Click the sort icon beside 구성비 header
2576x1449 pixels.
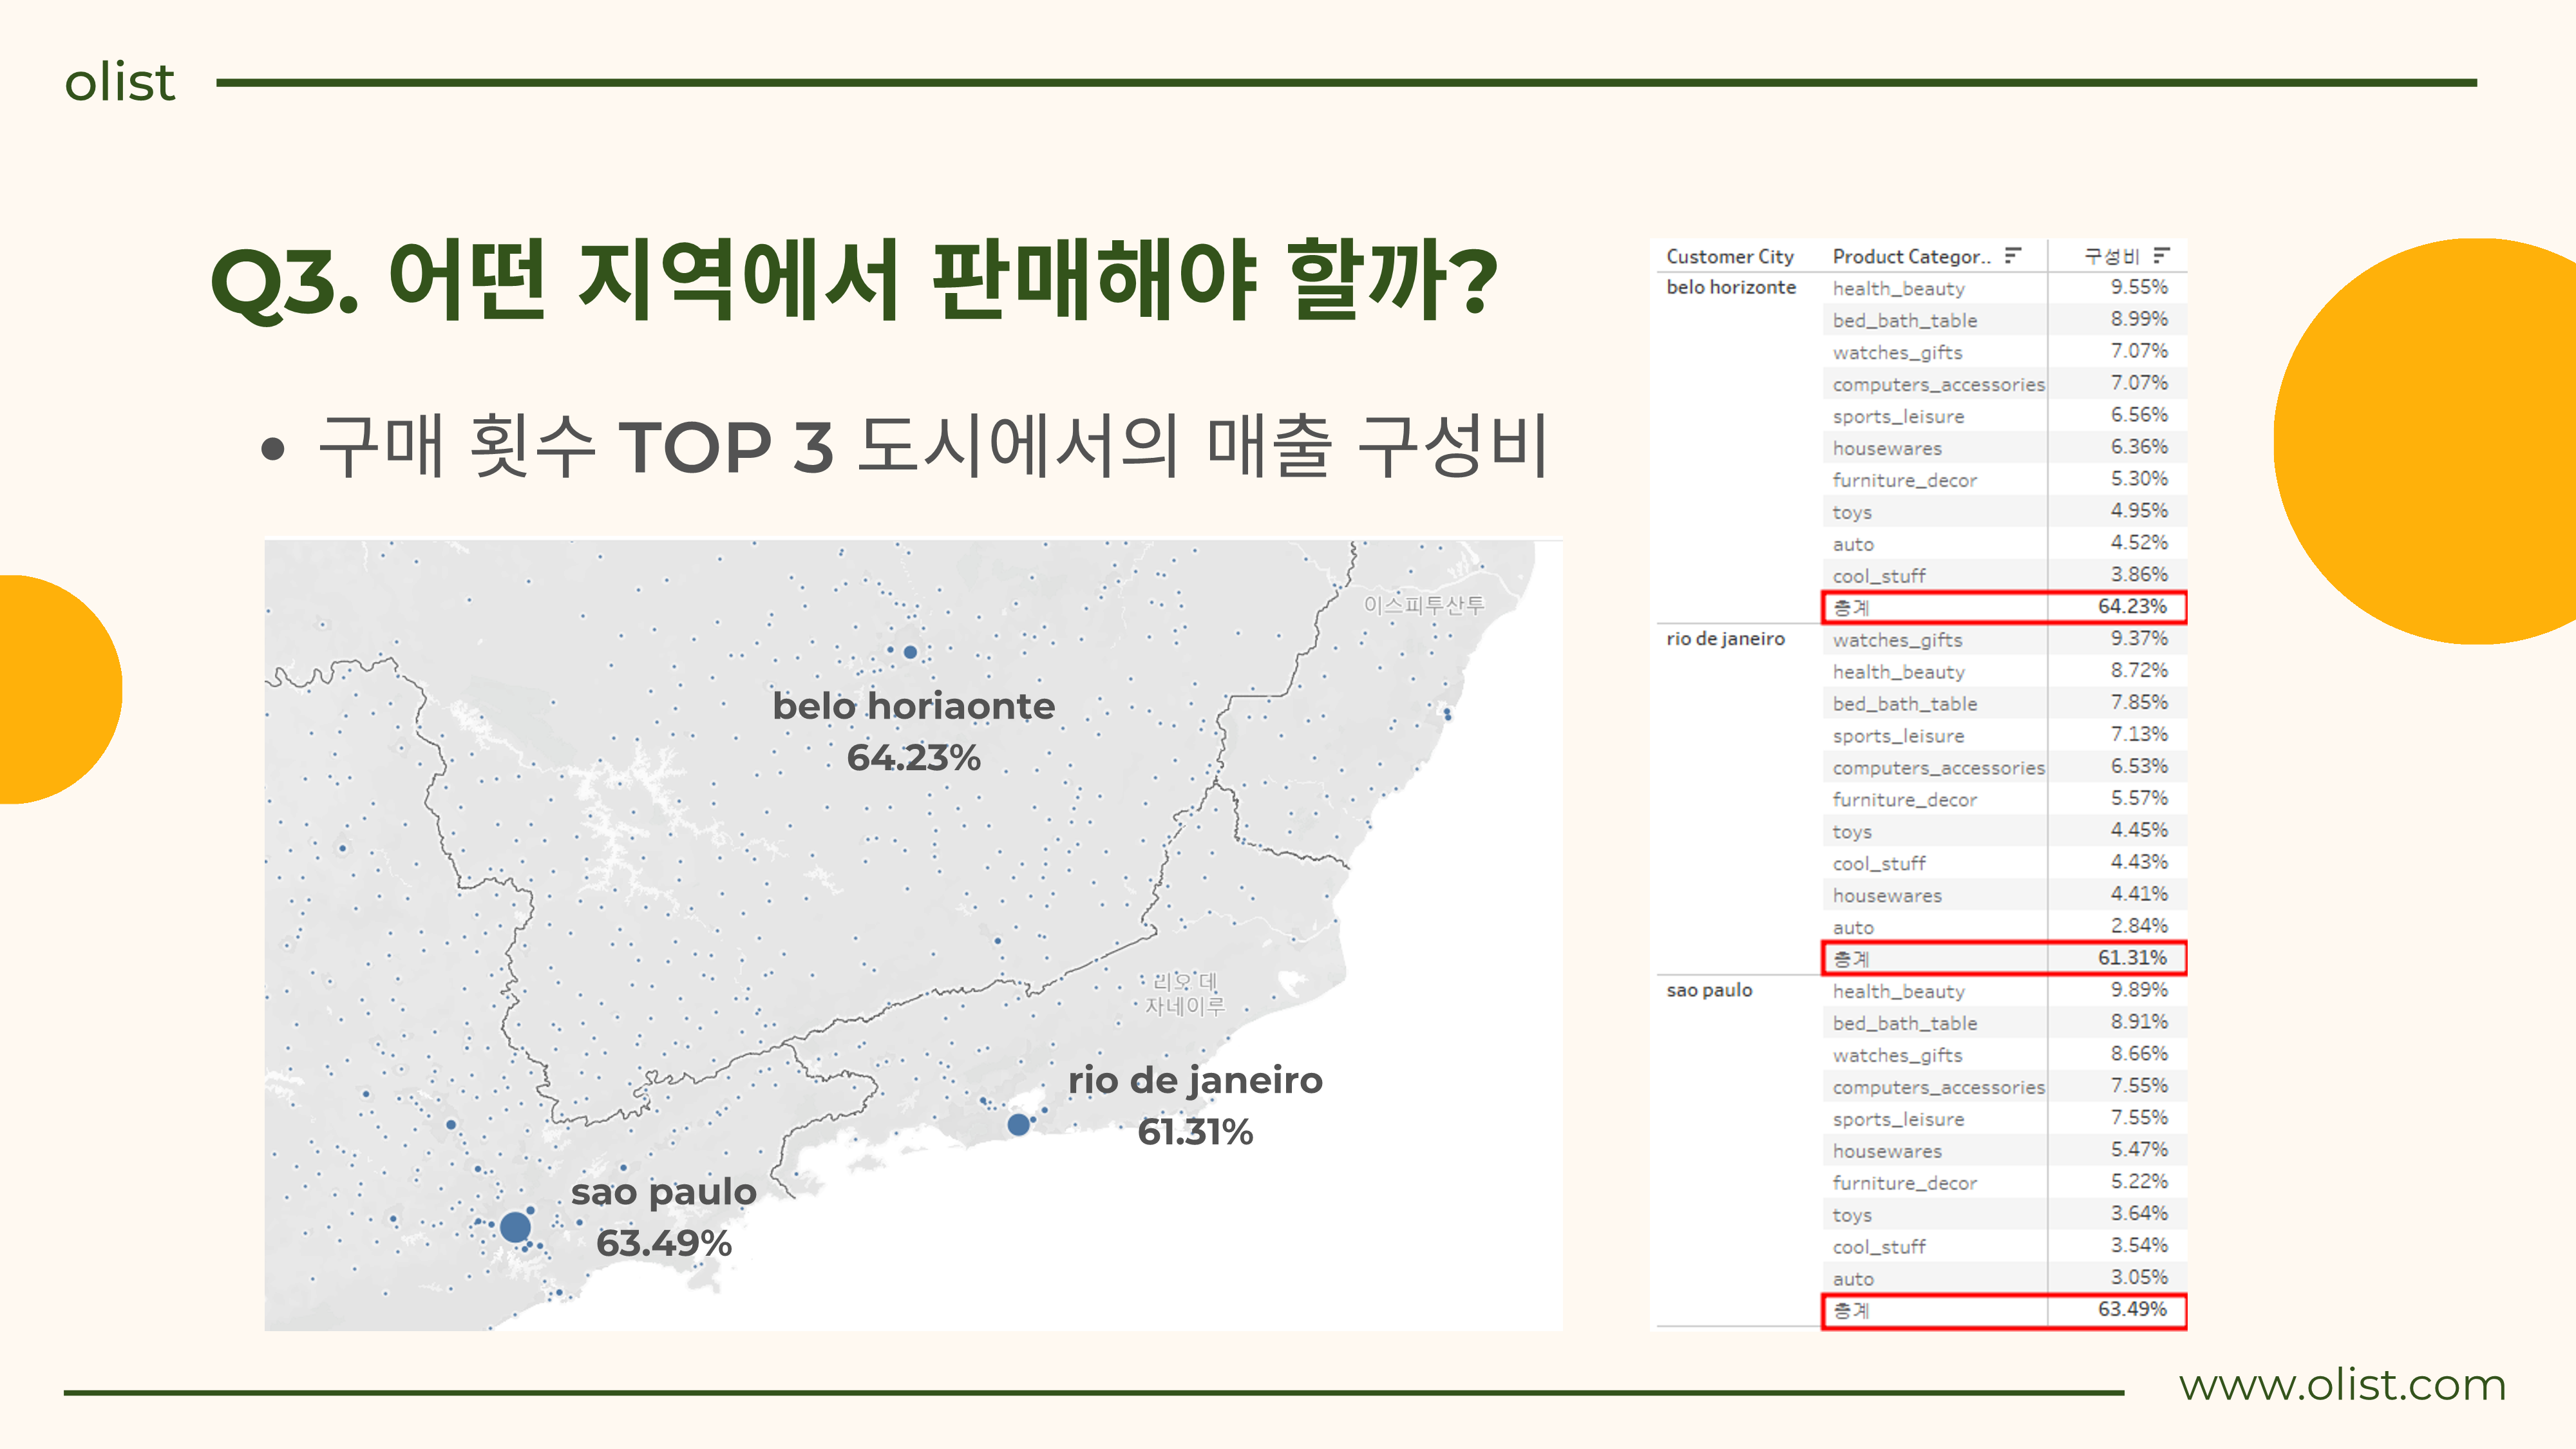(x=2161, y=255)
